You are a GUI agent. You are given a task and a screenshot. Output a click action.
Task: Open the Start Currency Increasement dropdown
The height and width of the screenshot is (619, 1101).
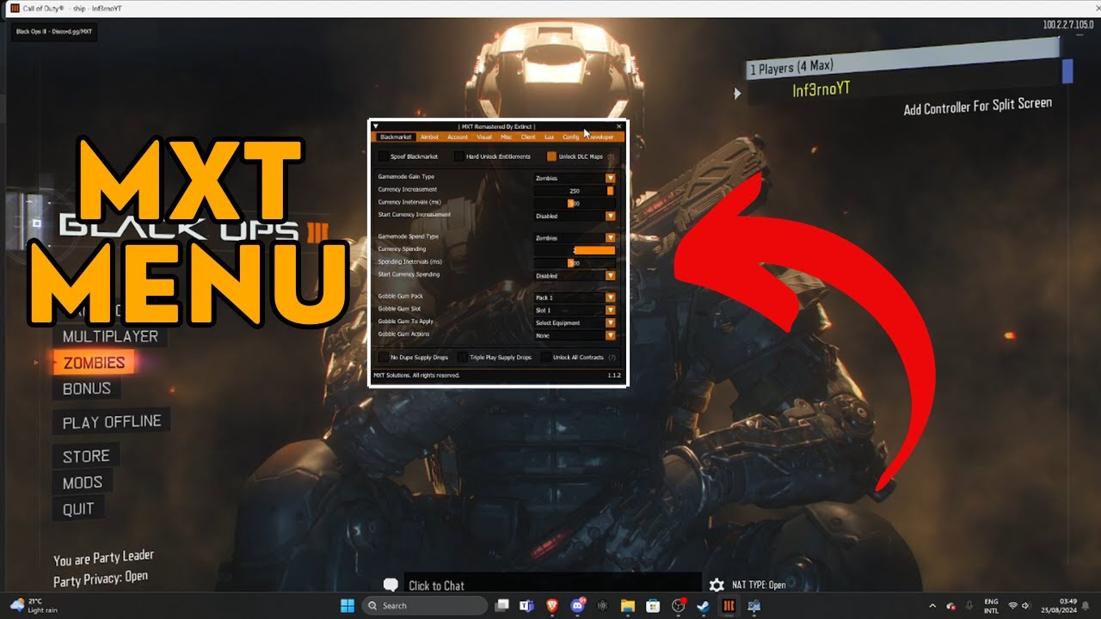coord(610,216)
